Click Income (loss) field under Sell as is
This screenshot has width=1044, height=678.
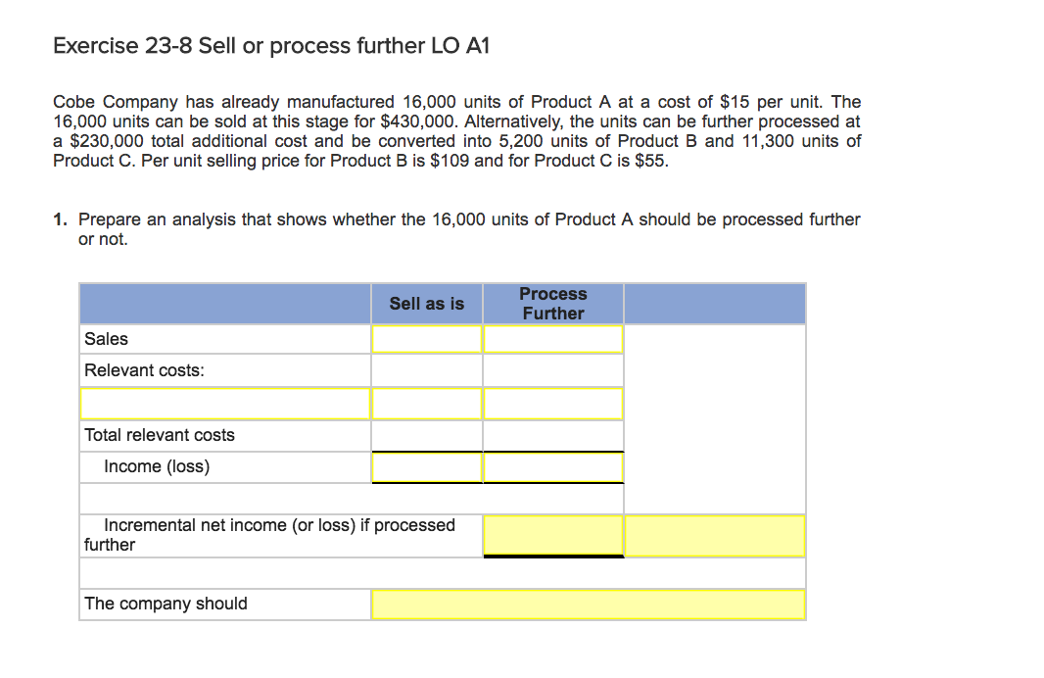click(x=426, y=467)
